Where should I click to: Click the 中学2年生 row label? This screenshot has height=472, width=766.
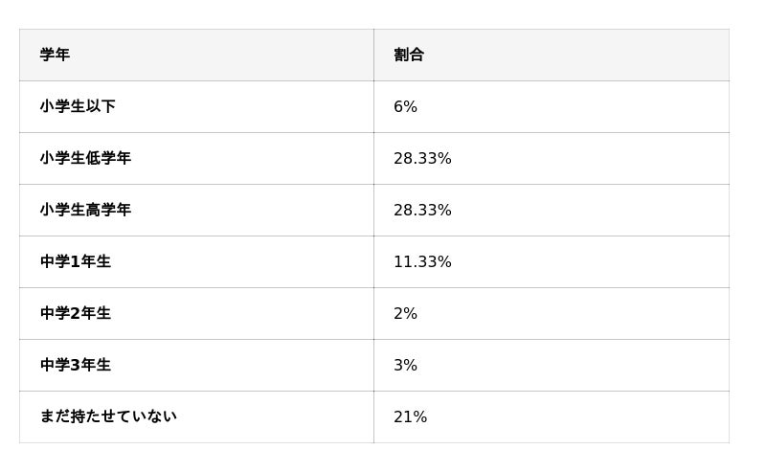click(76, 313)
